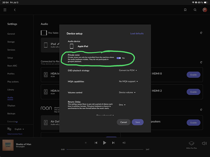Enable the HDMI 2 device
Image resolution: width=210 pixels, height=157 pixels.
pos(194,92)
